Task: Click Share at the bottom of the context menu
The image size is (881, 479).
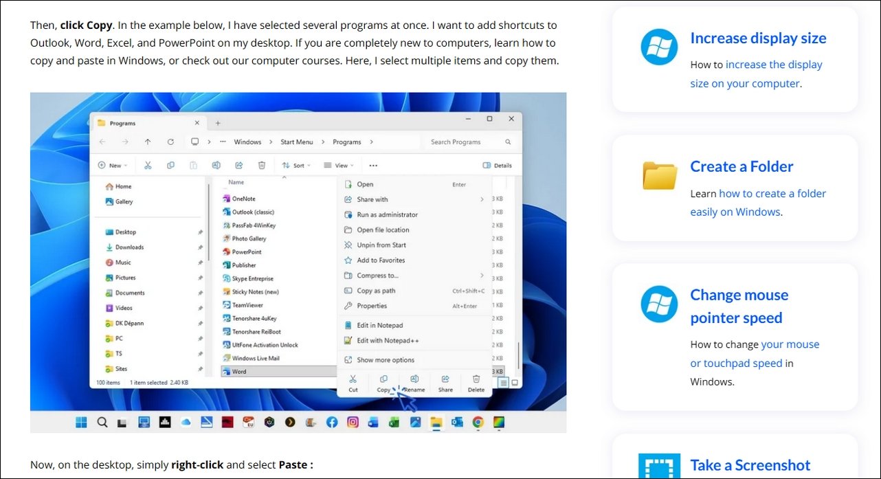Action: 445,383
